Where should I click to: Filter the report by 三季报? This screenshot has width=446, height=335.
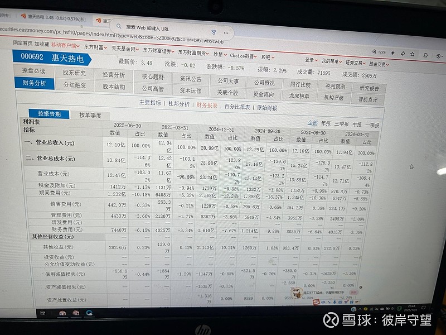(x=342, y=124)
